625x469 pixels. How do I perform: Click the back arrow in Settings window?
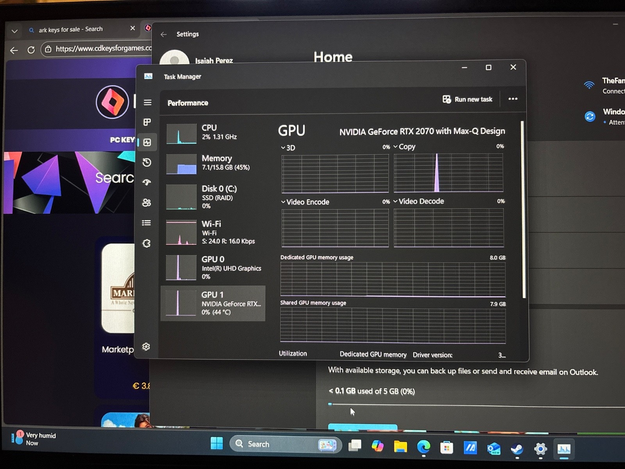[x=164, y=34]
